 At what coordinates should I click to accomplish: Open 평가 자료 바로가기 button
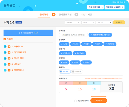point(115,7)
